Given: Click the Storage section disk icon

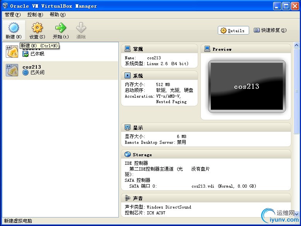Looking at the screenshot, I should (127, 154).
